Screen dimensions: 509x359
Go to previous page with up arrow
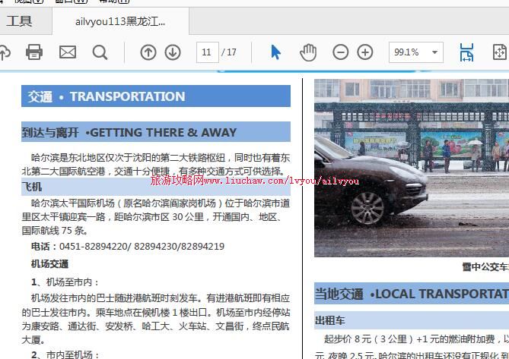tap(148, 52)
